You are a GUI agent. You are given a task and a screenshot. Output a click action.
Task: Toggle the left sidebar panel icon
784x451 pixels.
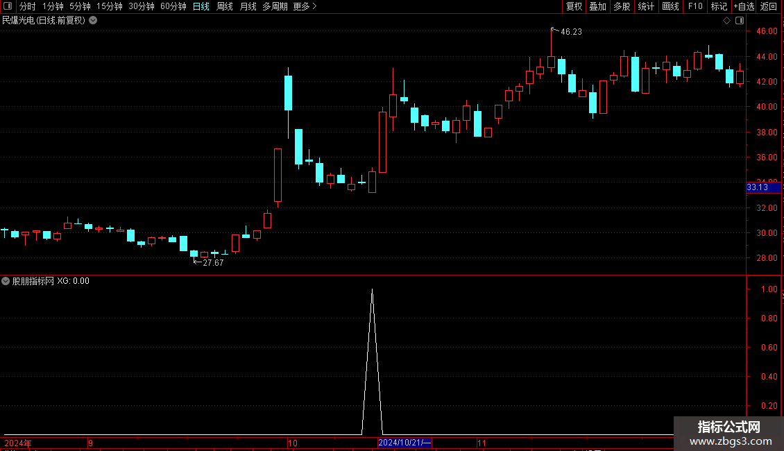pyautogui.click(x=7, y=6)
